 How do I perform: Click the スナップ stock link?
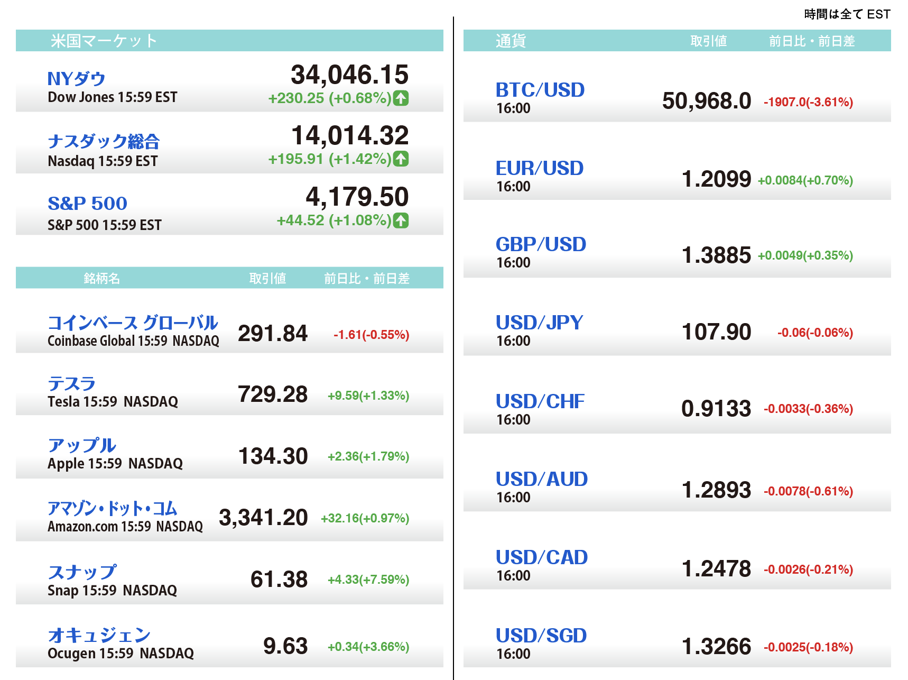(82, 572)
